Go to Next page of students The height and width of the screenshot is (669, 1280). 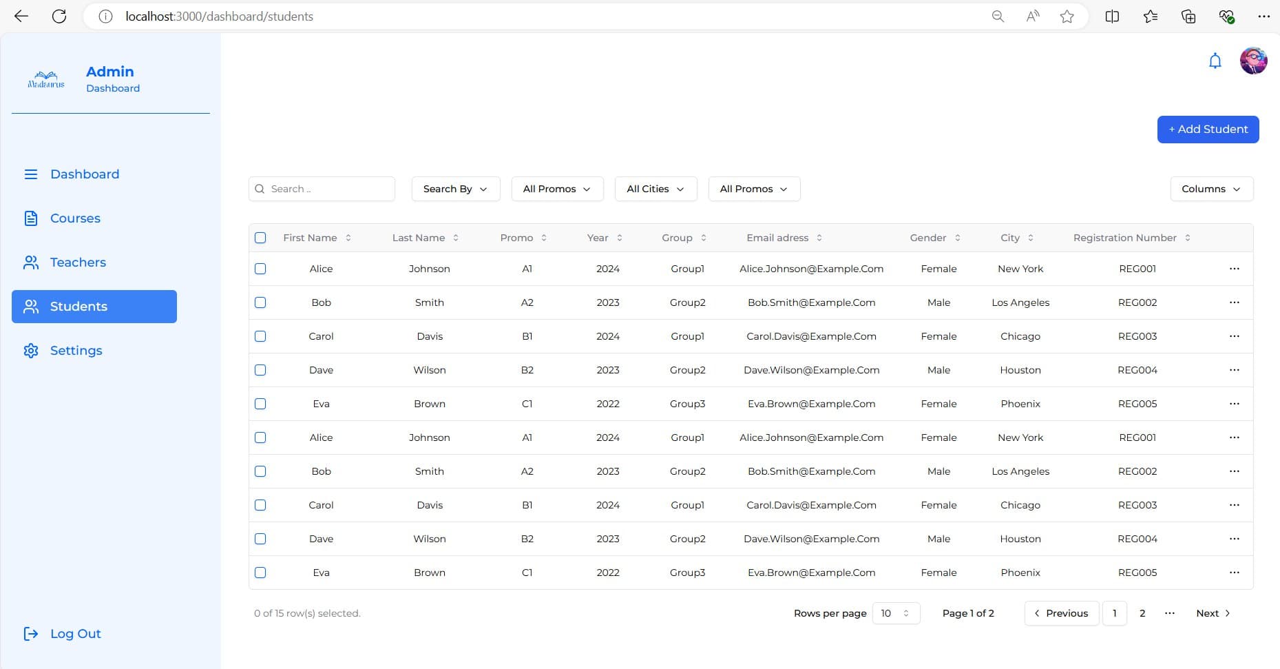[1213, 613]
